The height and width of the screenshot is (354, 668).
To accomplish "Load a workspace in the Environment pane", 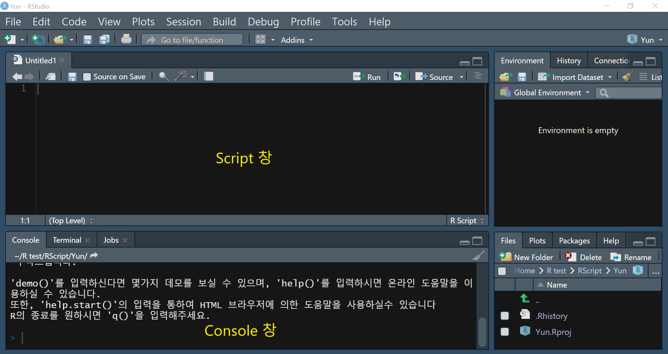I will click(x=505, y=77).
